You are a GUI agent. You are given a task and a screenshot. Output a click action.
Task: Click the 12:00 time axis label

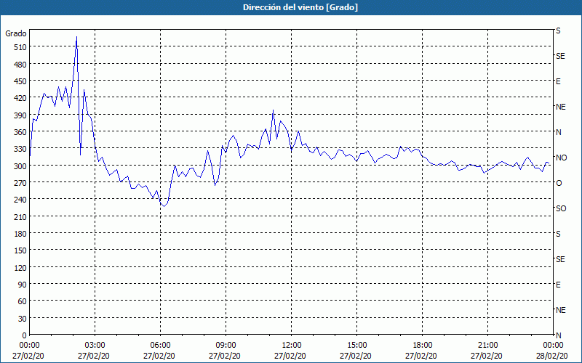click(x=291, y=345)
